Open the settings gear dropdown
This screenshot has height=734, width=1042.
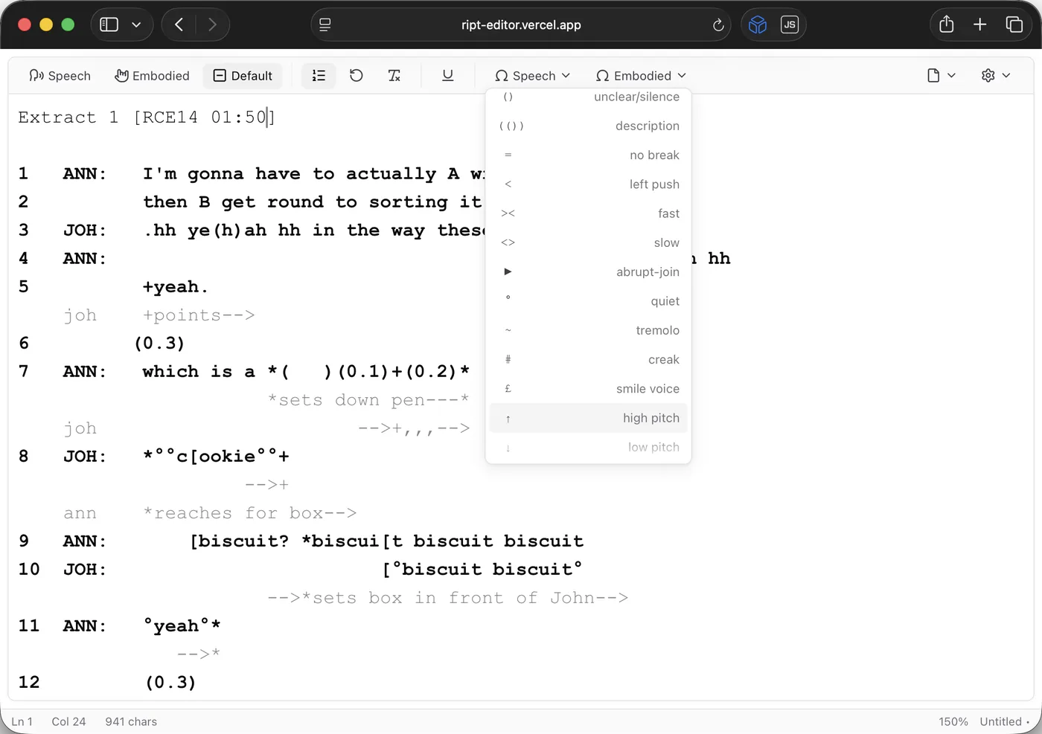pos(996,76)
